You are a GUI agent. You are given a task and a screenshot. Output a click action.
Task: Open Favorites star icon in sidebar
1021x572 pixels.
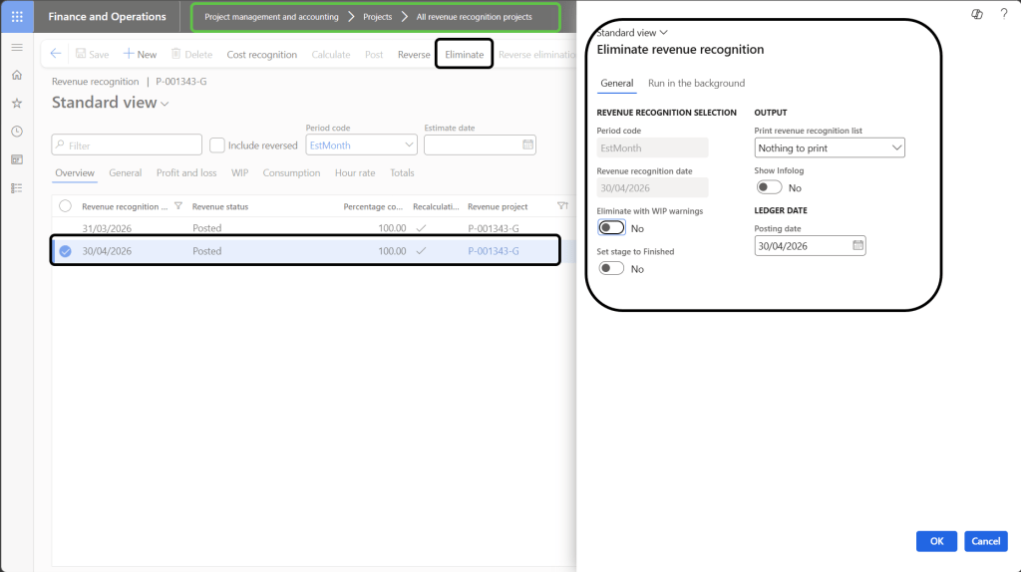click(17, 104)
